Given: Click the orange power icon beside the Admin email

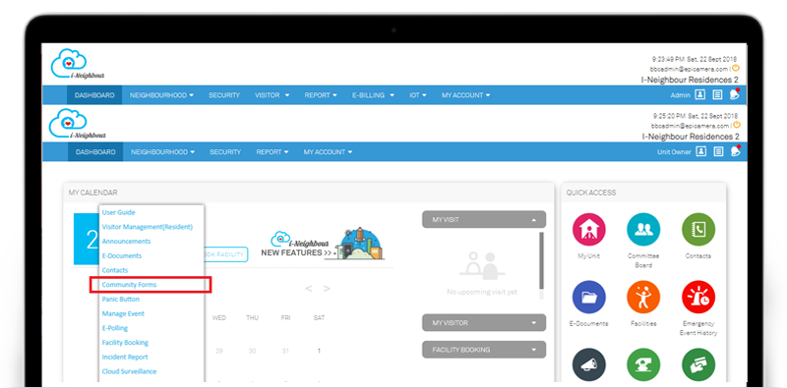Looking at the screenshot, I should (x=736, y=68).
